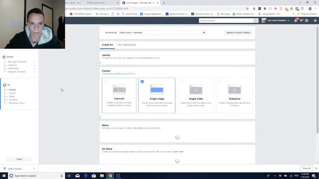Go to Ad Setup in the sidebar
Viewport: 319px width, 179px height.
13,99
